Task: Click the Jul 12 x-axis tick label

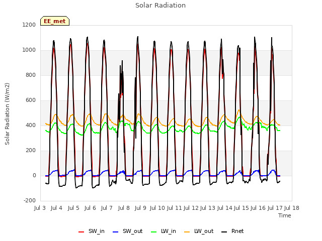Action: [x=191, y=208]
